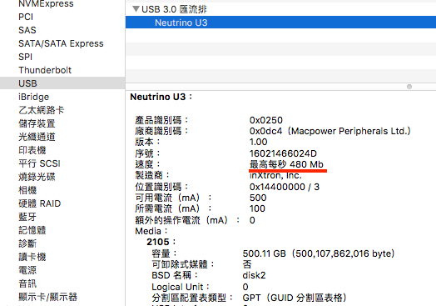Viewport: 436px width, 306px height.
Task: Click partition map value GPT
Action: (x=295, y=298)
